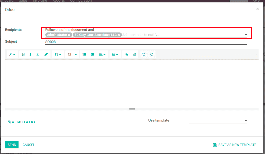Screen dimensions: 265x154
Task: Expand the Use template dropdown
Action: coord(218,121)
